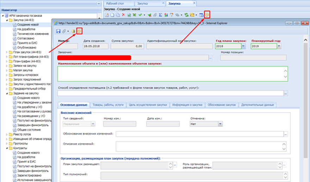The width and height of the screenshot is (310, 182).
Task: Click the lightbulb hint icon in main toolbar
Action: coord(207,15)
